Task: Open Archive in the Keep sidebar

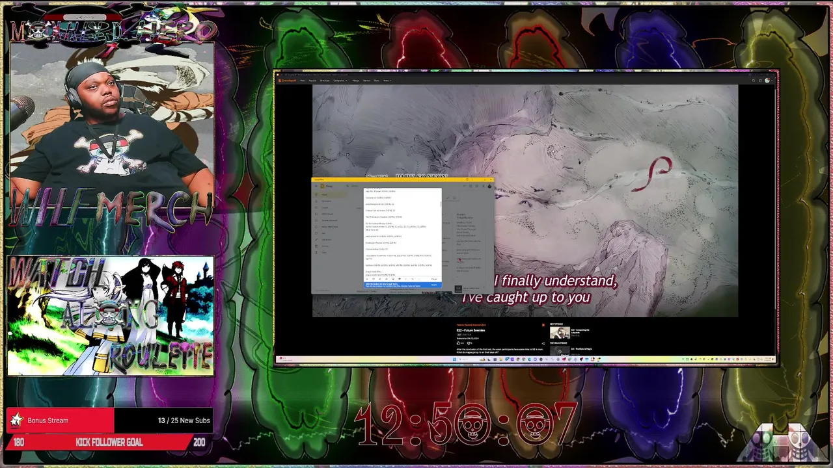Action: (x=329, y=246)
